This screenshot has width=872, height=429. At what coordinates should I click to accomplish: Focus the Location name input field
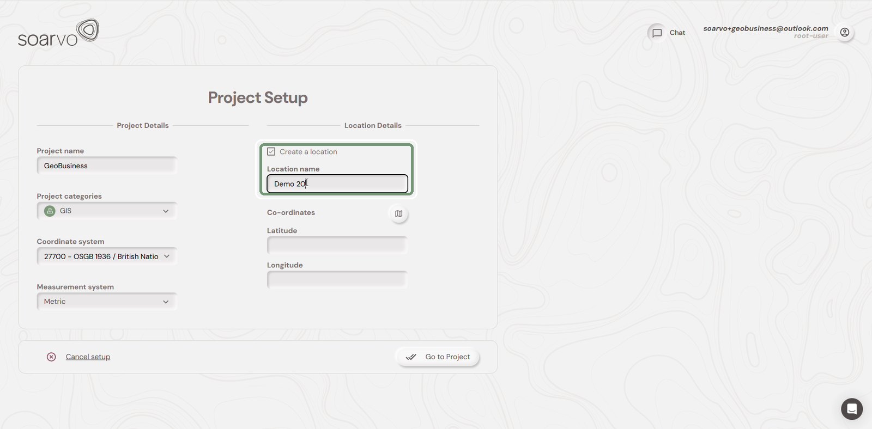coord(337,184)
